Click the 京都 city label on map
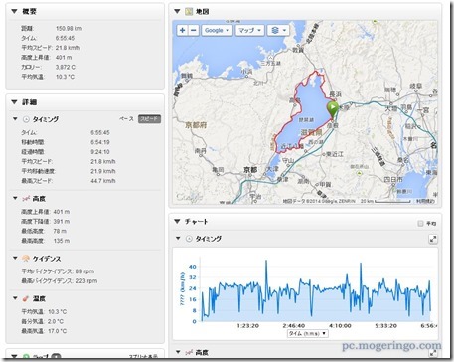 (x=250, y=170)
